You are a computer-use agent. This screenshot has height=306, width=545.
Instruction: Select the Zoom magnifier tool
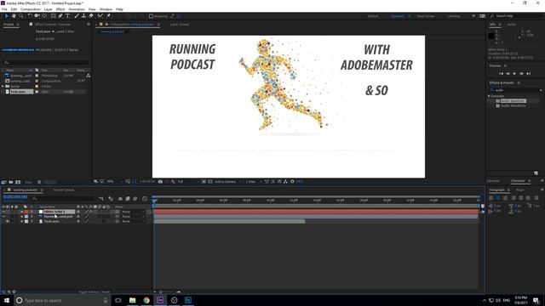20,16
